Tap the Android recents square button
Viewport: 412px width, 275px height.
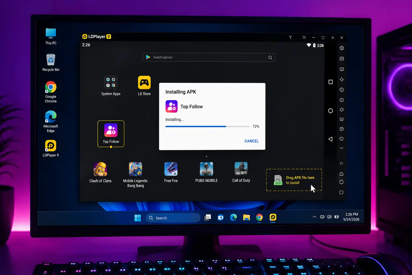point(330,82)
